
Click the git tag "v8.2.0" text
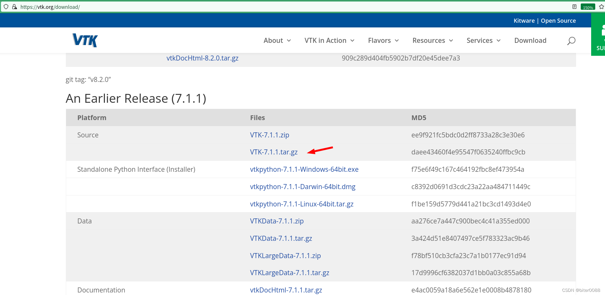(88, 79)
